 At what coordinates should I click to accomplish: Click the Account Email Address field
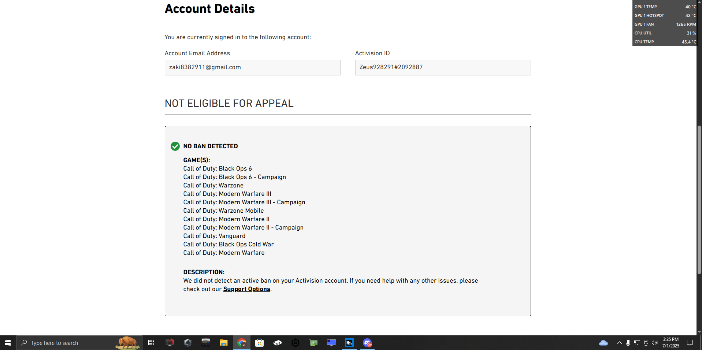[x=253, y=67]
